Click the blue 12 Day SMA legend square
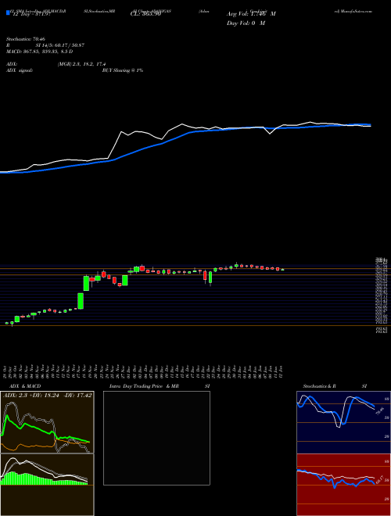 pyautogui.click(x=8, y=13)
